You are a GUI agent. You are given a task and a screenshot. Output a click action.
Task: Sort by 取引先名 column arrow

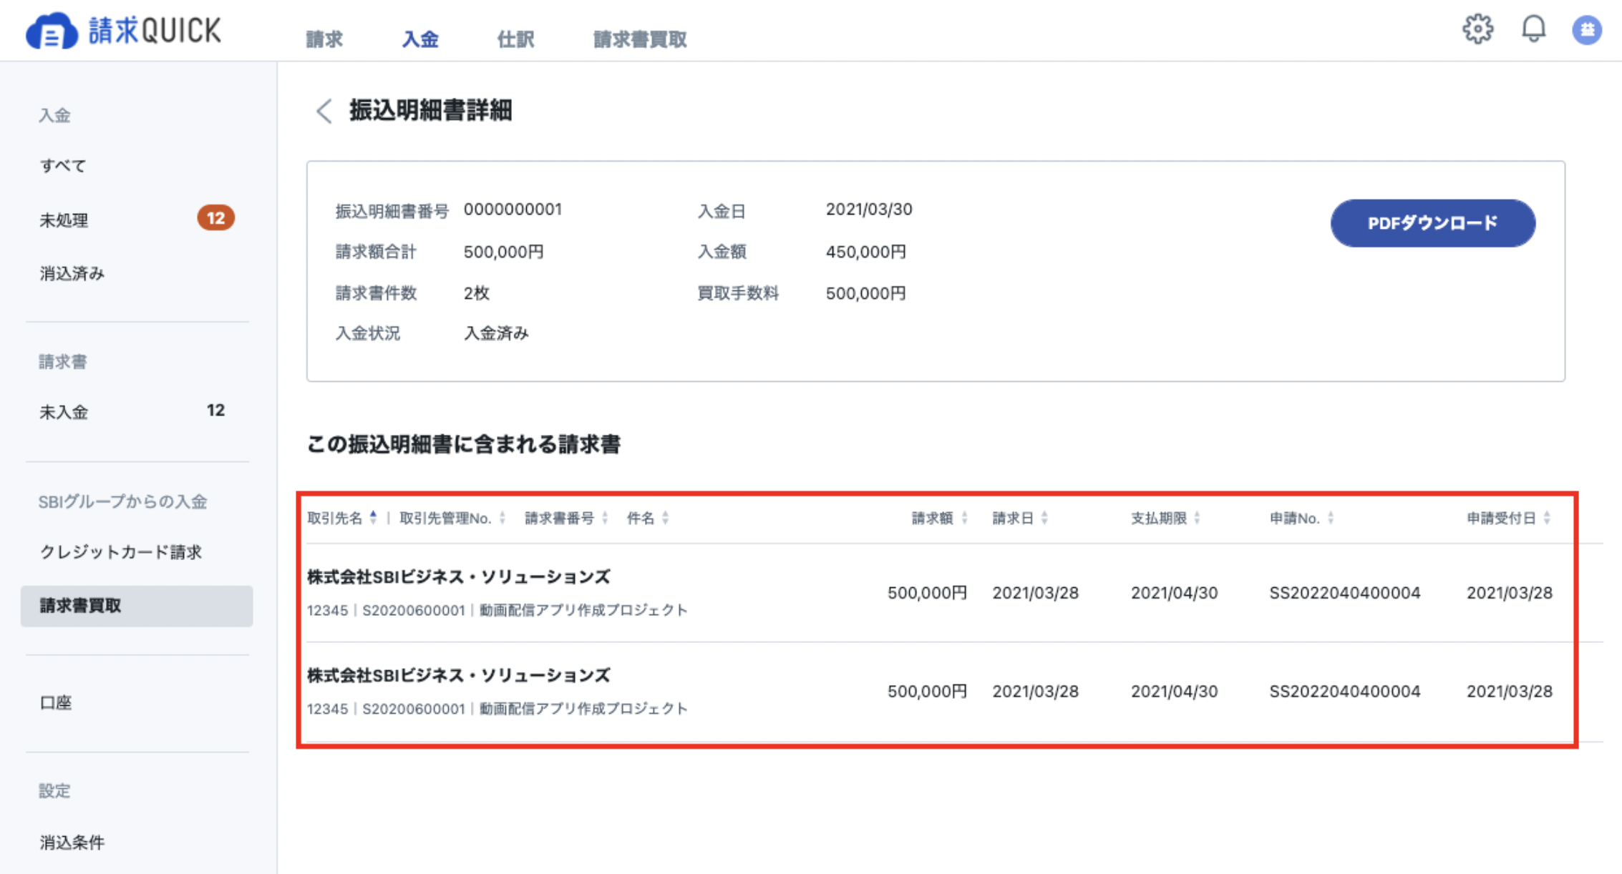[x=373, y=518]
